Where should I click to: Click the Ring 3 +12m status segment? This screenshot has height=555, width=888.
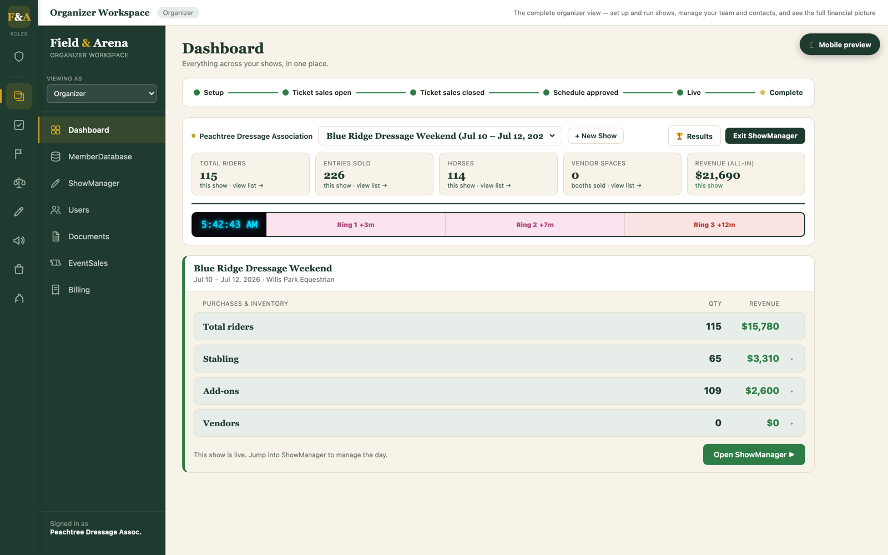(714, 225)
